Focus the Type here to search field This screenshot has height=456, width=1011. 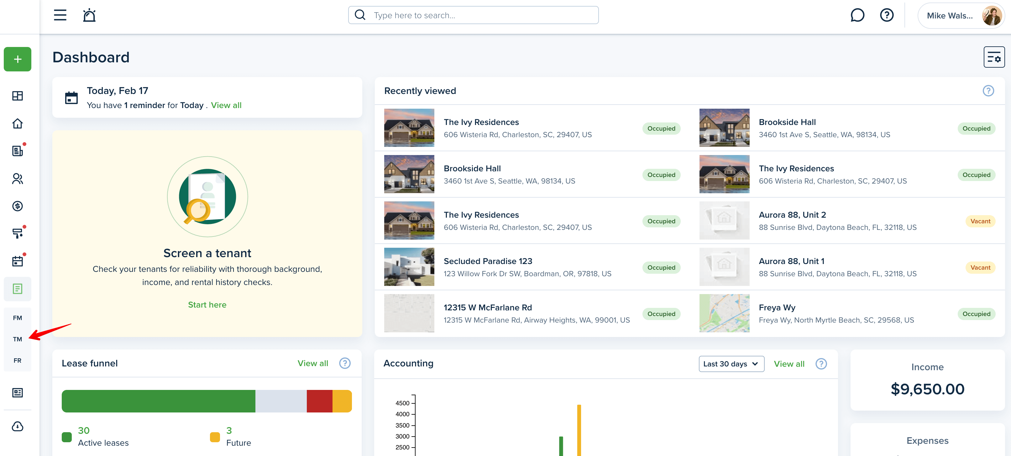[x=473, y=15]
